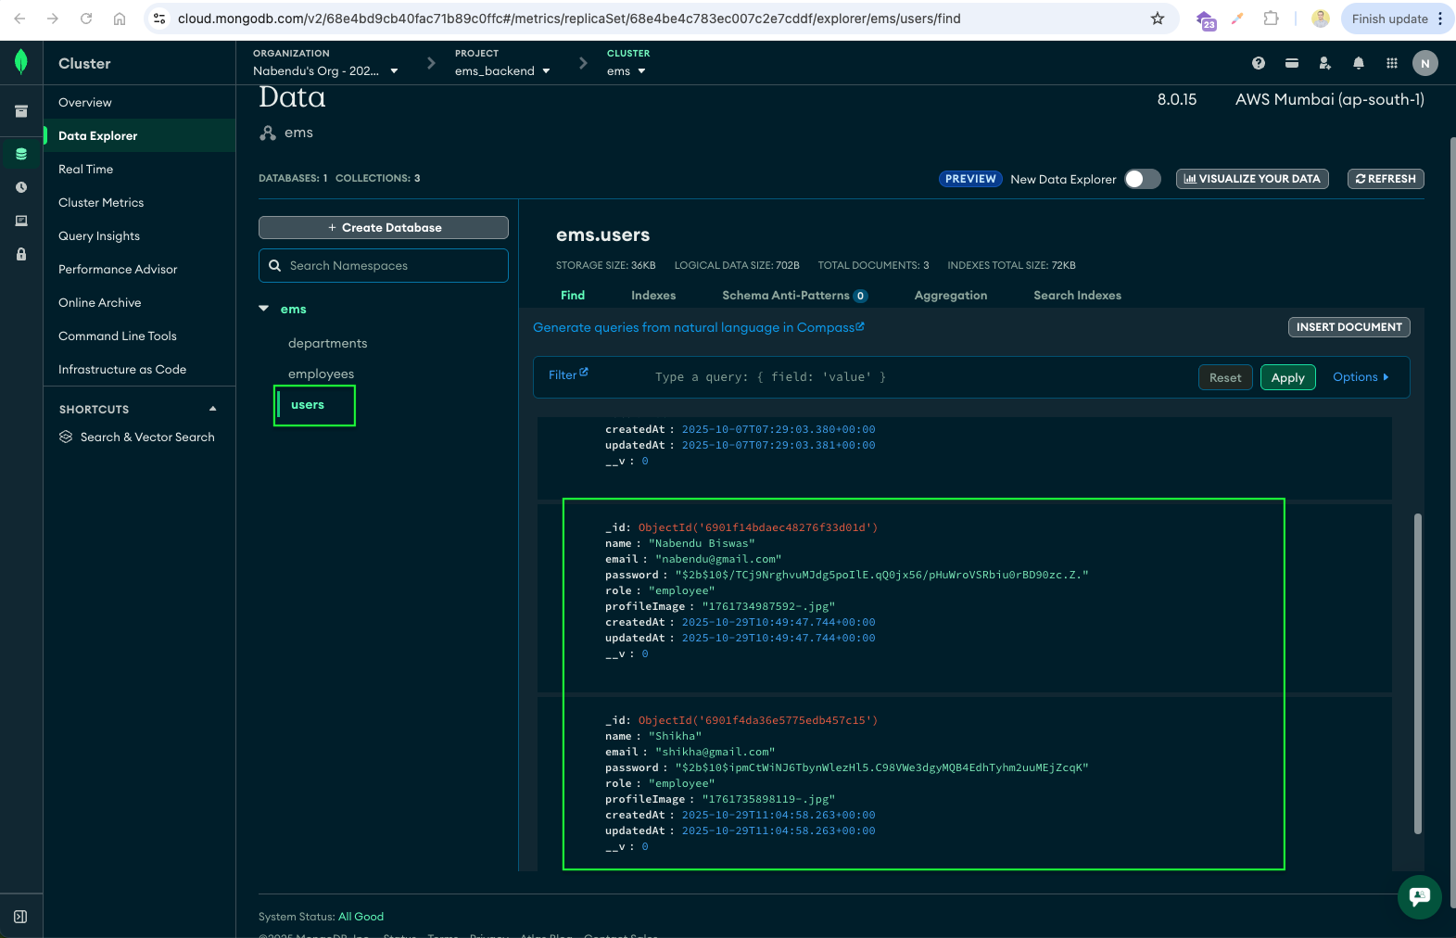
Task: Open the security lock icon in left rail
Action: 21,254
